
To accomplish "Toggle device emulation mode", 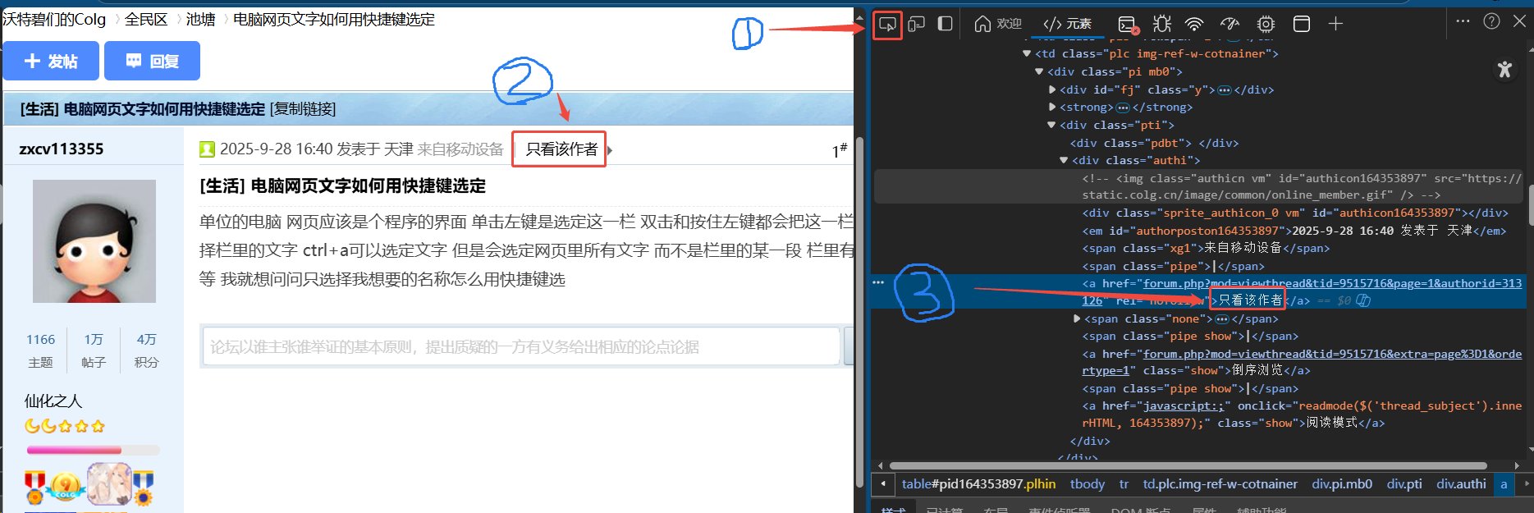I will (916, 24).
